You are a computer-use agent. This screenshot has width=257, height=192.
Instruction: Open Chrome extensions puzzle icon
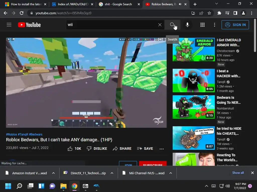point(219,13)
